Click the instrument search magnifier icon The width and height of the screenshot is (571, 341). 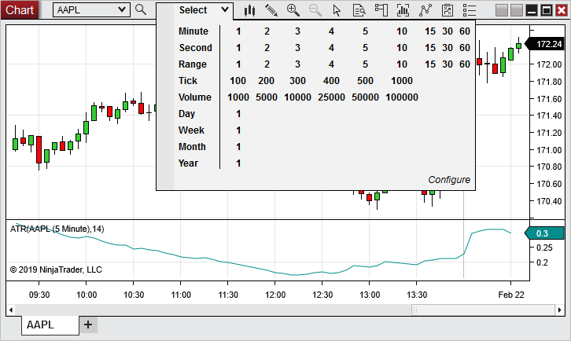point(141,9)
